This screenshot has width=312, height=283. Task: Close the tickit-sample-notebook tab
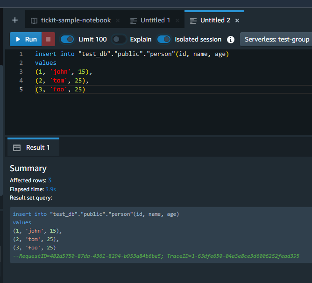tap(118, 21)
